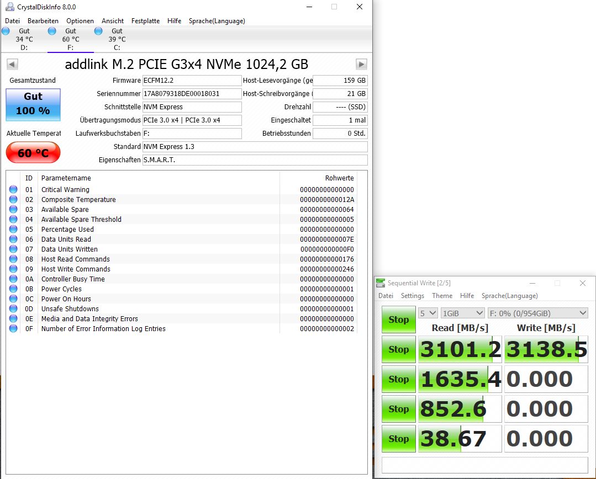596x479 pixels.
Task: Open the test size dropdown showing 1GiB
Action: pos(462,313)
